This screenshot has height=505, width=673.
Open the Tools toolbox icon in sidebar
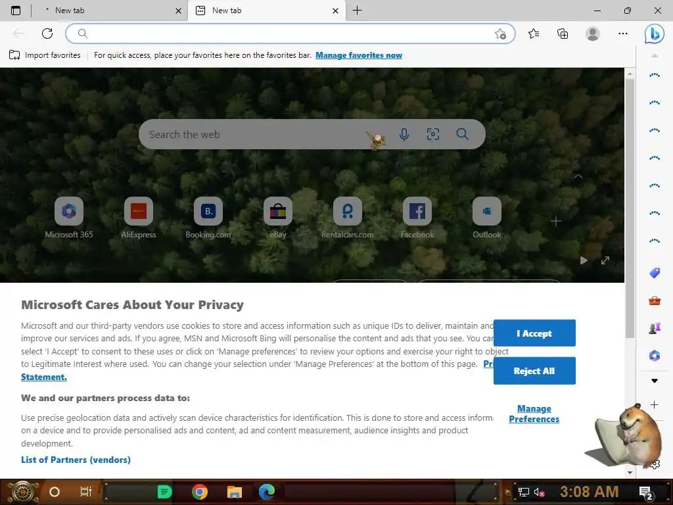(654, 301)
